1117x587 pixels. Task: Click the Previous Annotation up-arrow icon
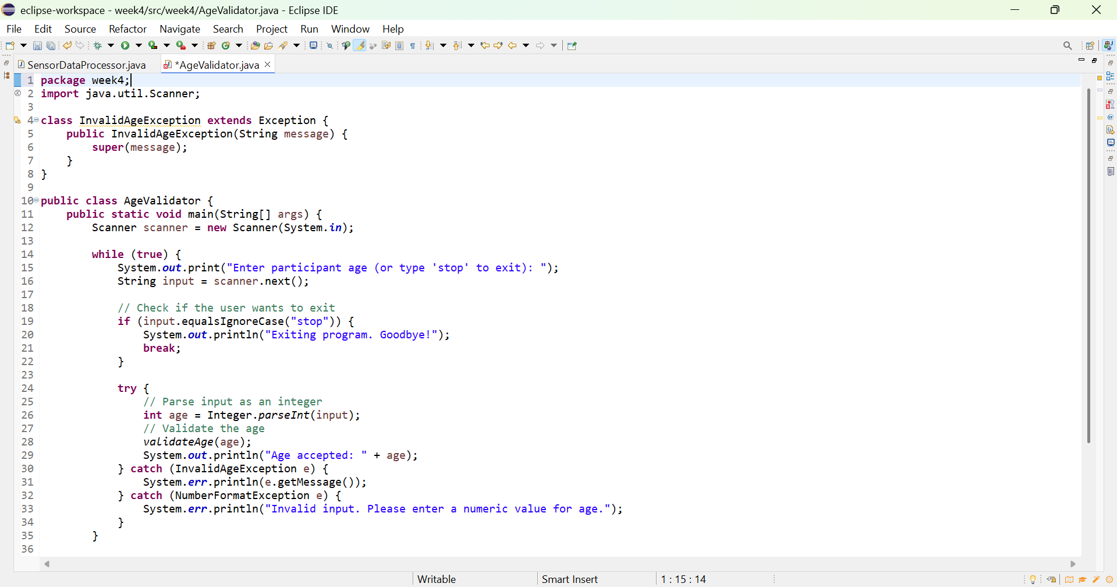[x=458, y=45]
